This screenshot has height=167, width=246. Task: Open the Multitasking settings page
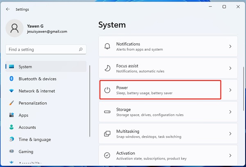168,134
